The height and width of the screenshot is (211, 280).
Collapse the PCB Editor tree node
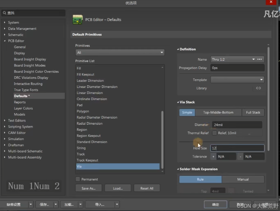point(5,41)
